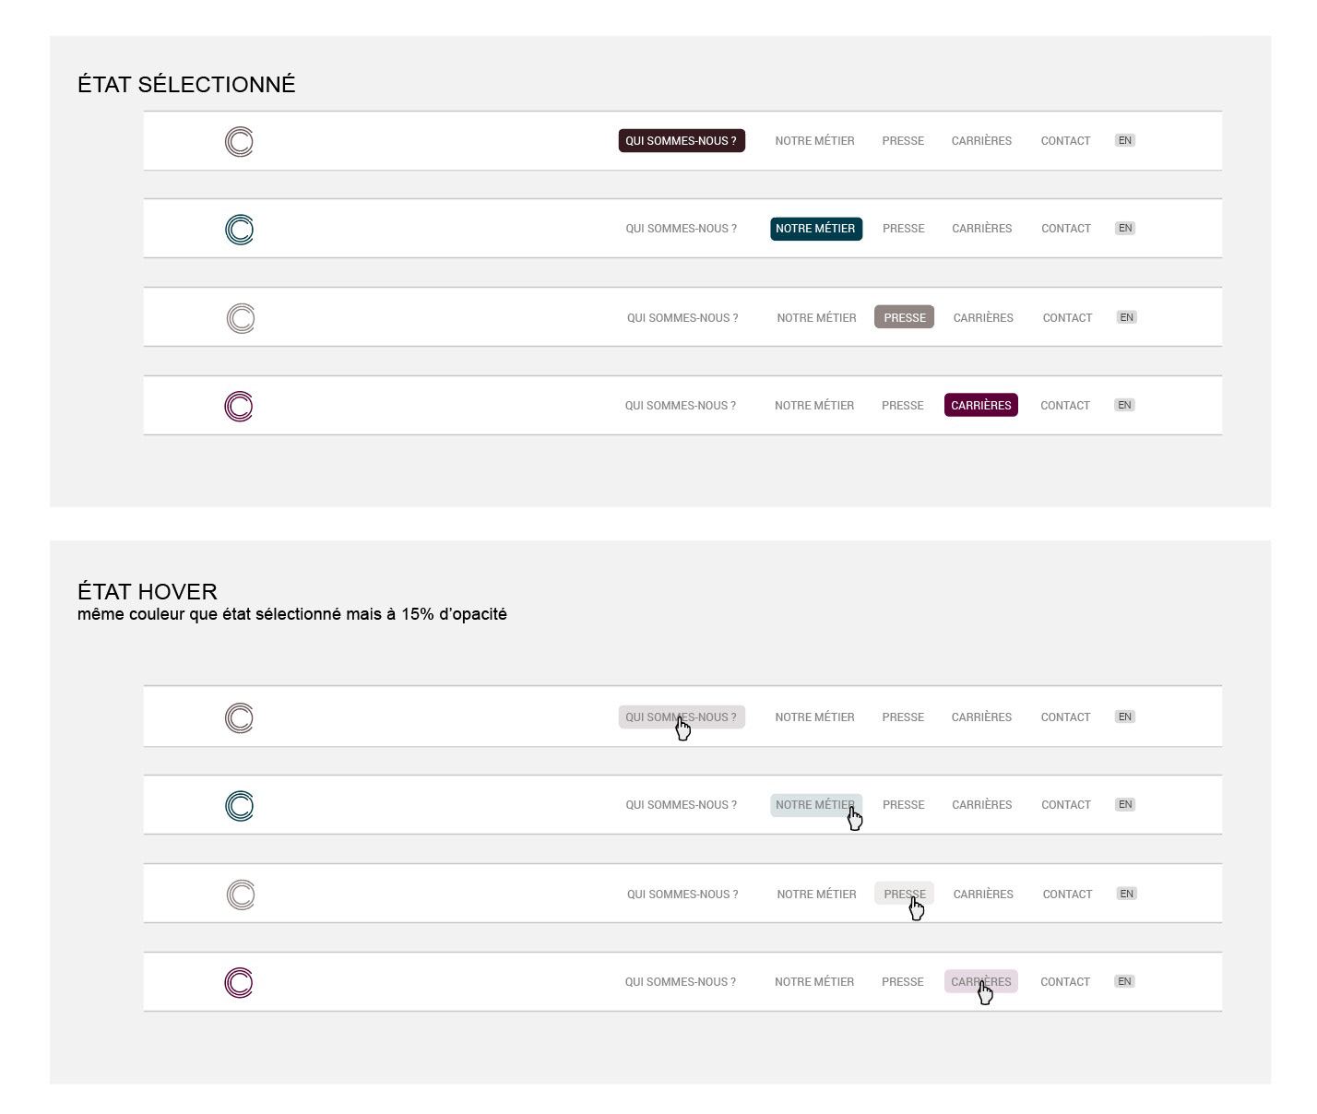
Task: Toggle EN in navbar with hovered light-pink Carrières
Action: (x=1124, y=982)
